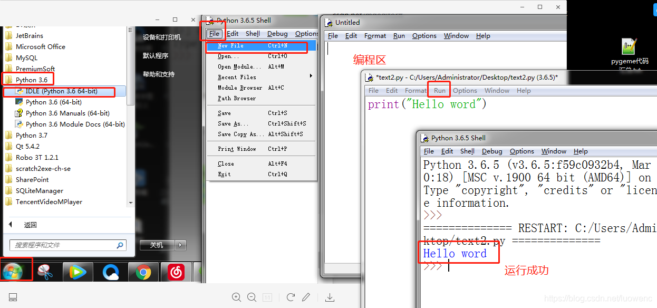The image size is (657, 308).
Task: Click the print("Hello word") code line
Action: pos(427,104)
